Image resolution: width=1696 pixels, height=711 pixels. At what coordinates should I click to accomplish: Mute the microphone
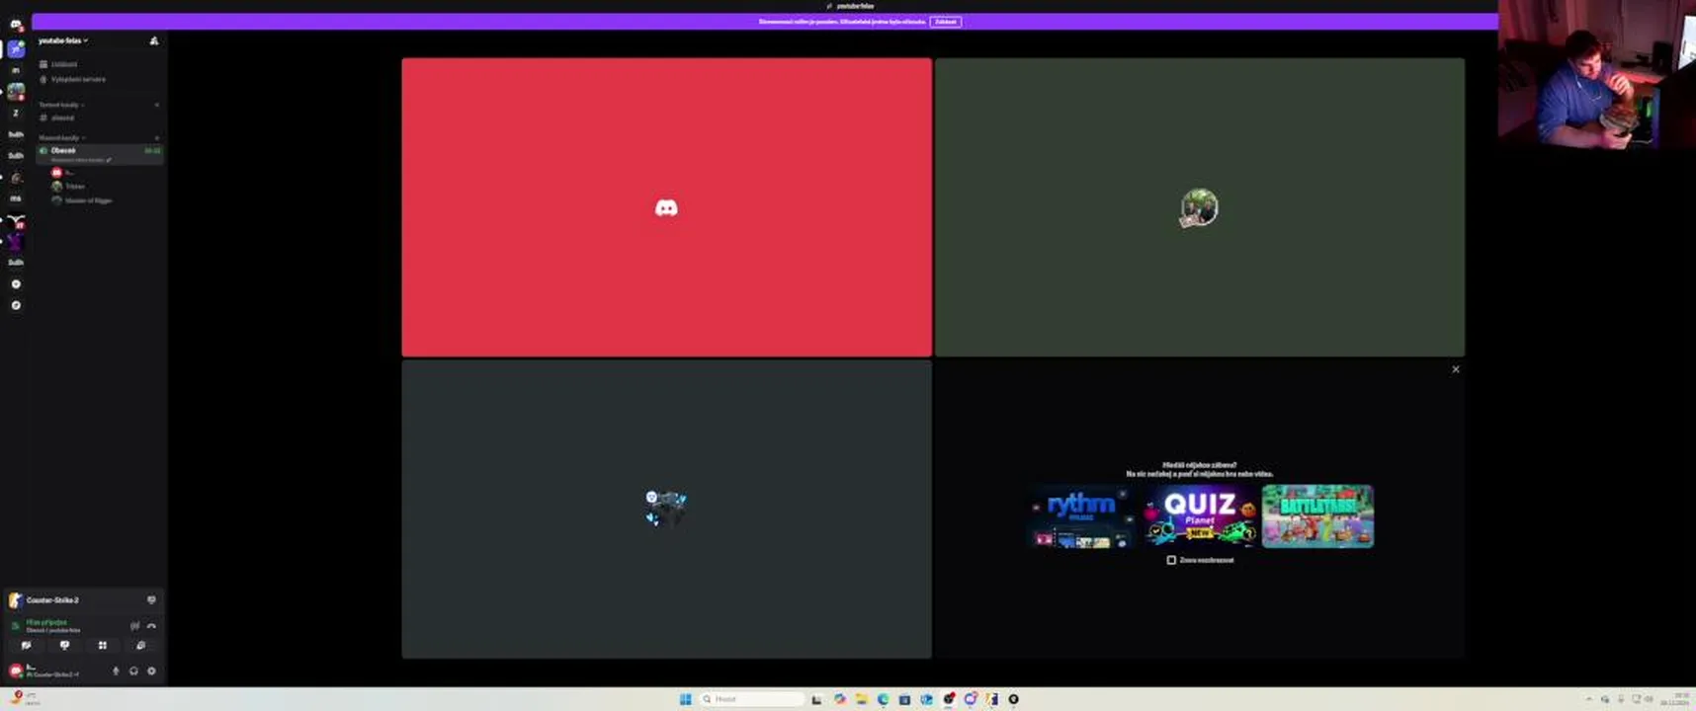[x=116, y=671]
